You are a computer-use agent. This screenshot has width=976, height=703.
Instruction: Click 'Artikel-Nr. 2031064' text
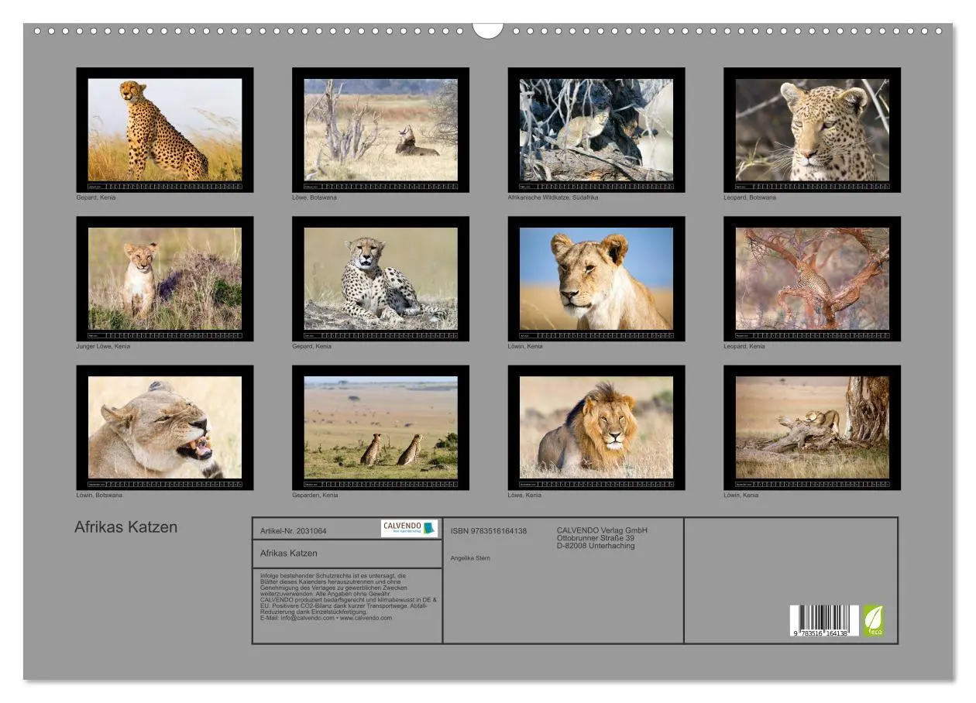click(x=294, y=531)
